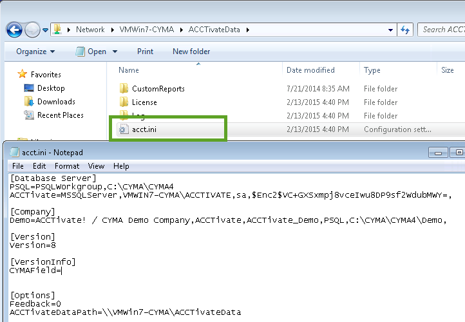Place cursor after CYMAField=
This screenshot has height=322, width=465.
point(62,270)
